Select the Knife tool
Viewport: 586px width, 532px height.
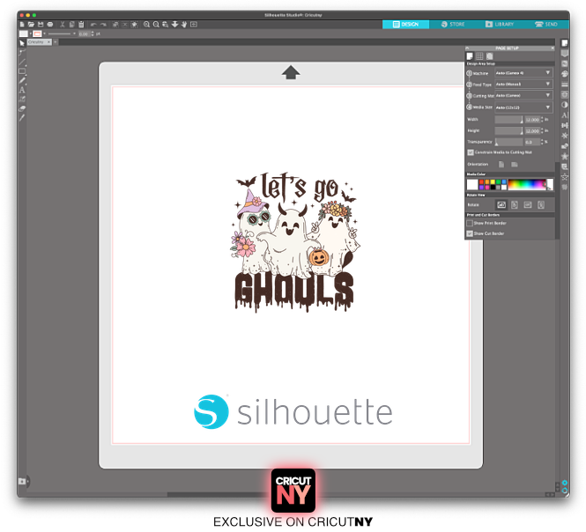(22, 118)
